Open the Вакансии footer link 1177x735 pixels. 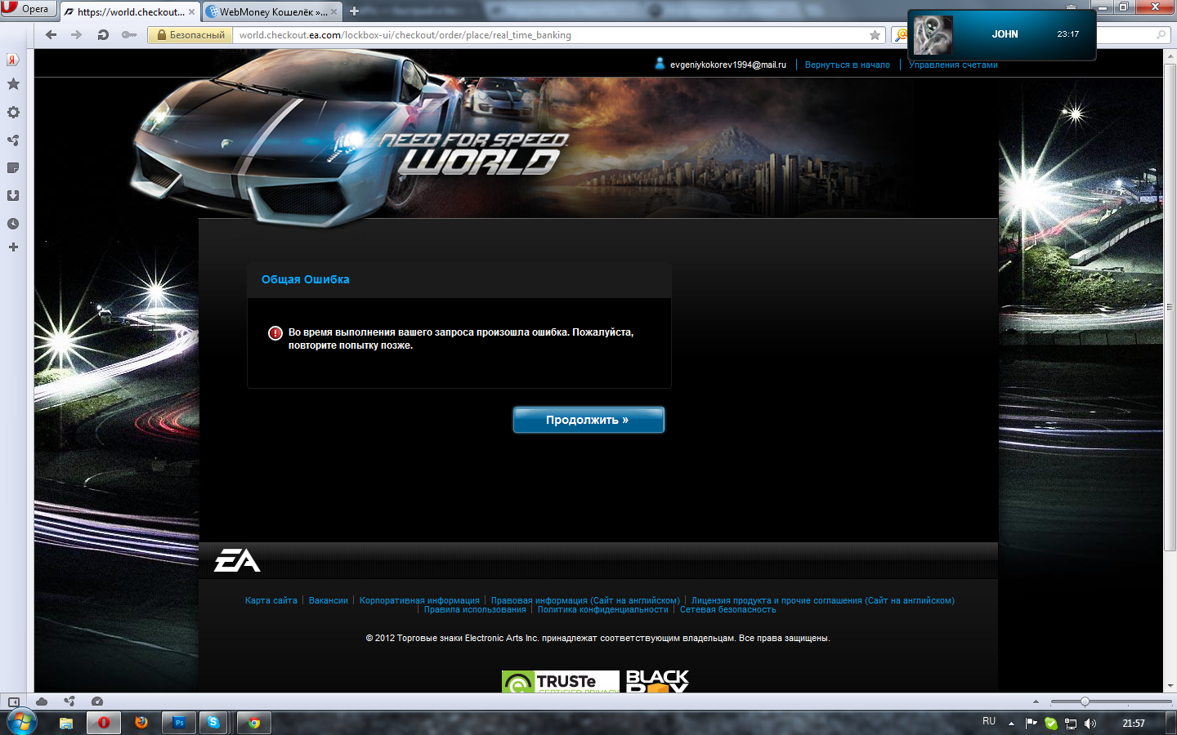point(329,600)
